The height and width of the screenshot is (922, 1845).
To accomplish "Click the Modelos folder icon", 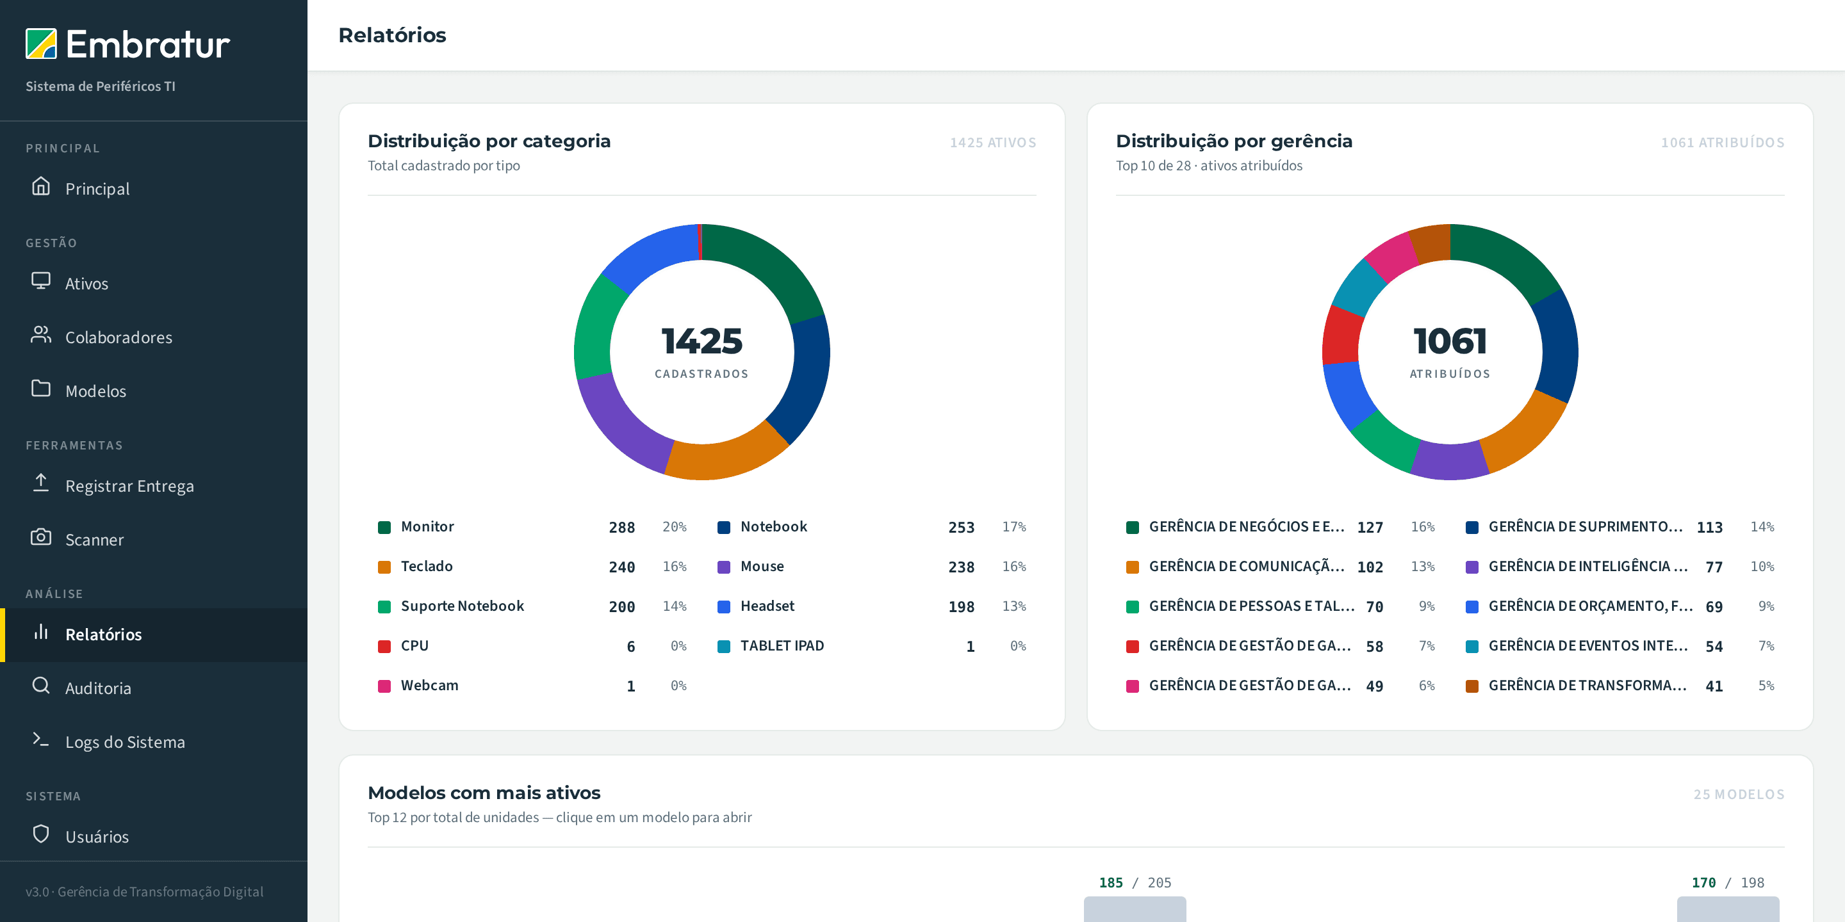I will click(x=41, y=388).
